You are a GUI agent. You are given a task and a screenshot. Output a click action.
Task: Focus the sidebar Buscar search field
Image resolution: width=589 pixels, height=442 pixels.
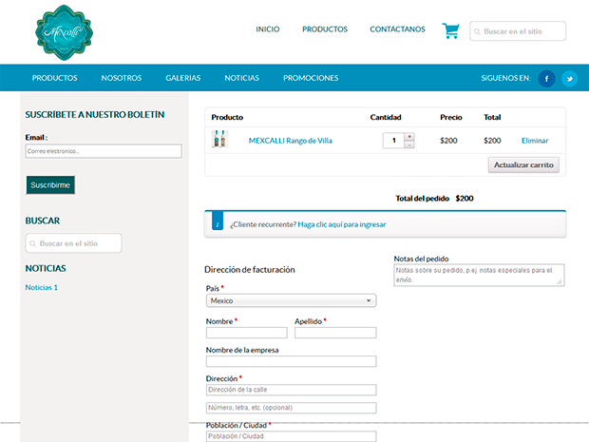(x=74, y=243)
